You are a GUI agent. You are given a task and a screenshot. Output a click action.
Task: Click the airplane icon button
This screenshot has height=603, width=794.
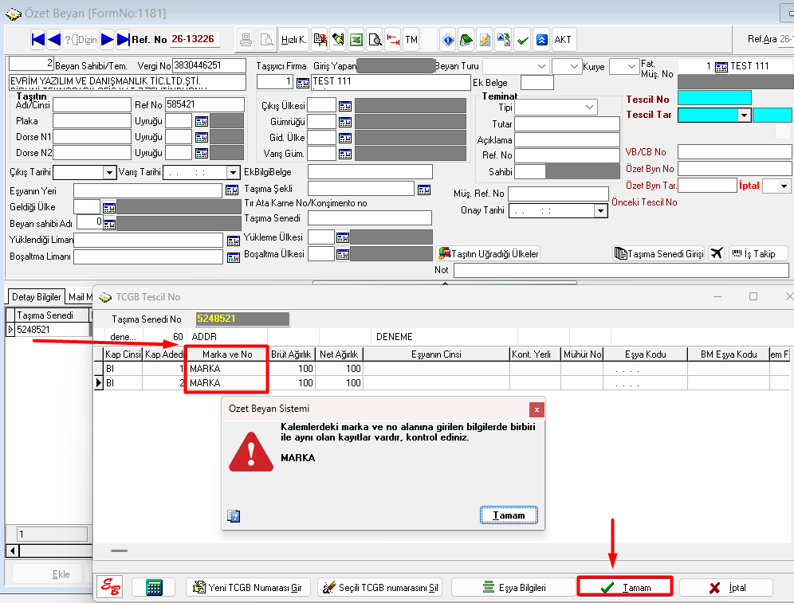716,253
